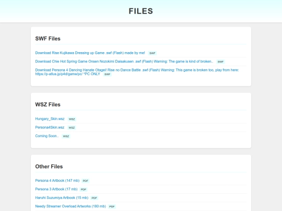Click SWF badge after *PC ONLY text
The image size is (282, 211).
coord(108,75)
